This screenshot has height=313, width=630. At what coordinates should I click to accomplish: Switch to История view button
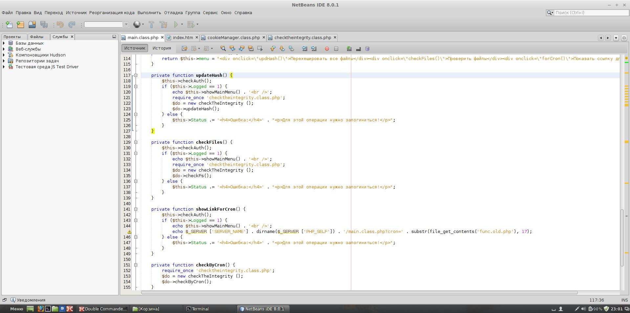162,48
